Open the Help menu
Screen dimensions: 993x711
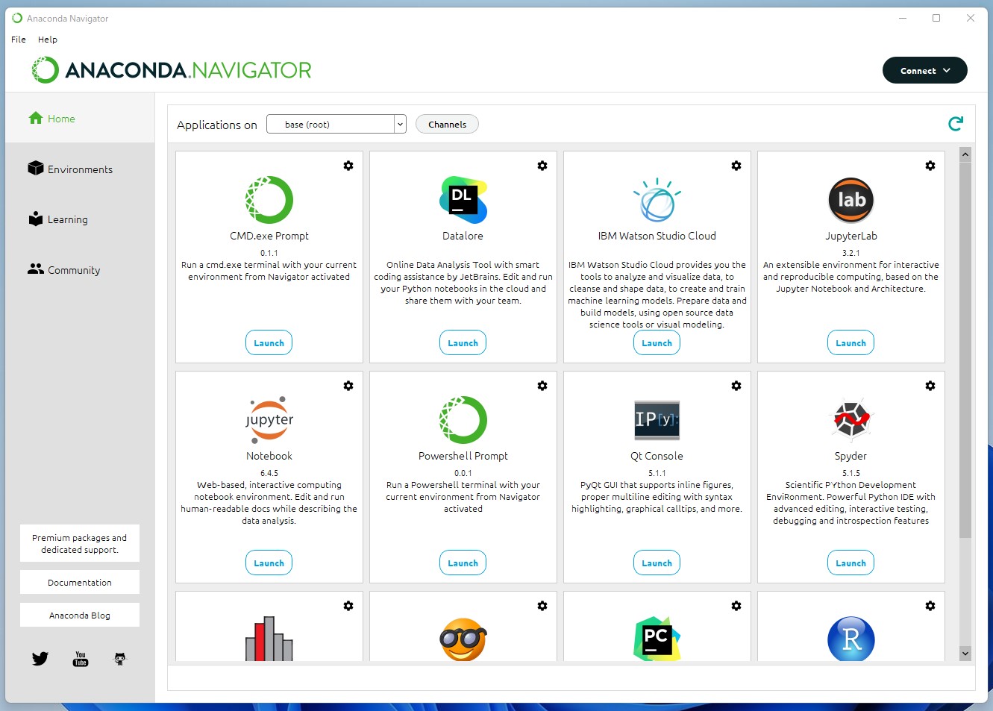click(48, 40)
